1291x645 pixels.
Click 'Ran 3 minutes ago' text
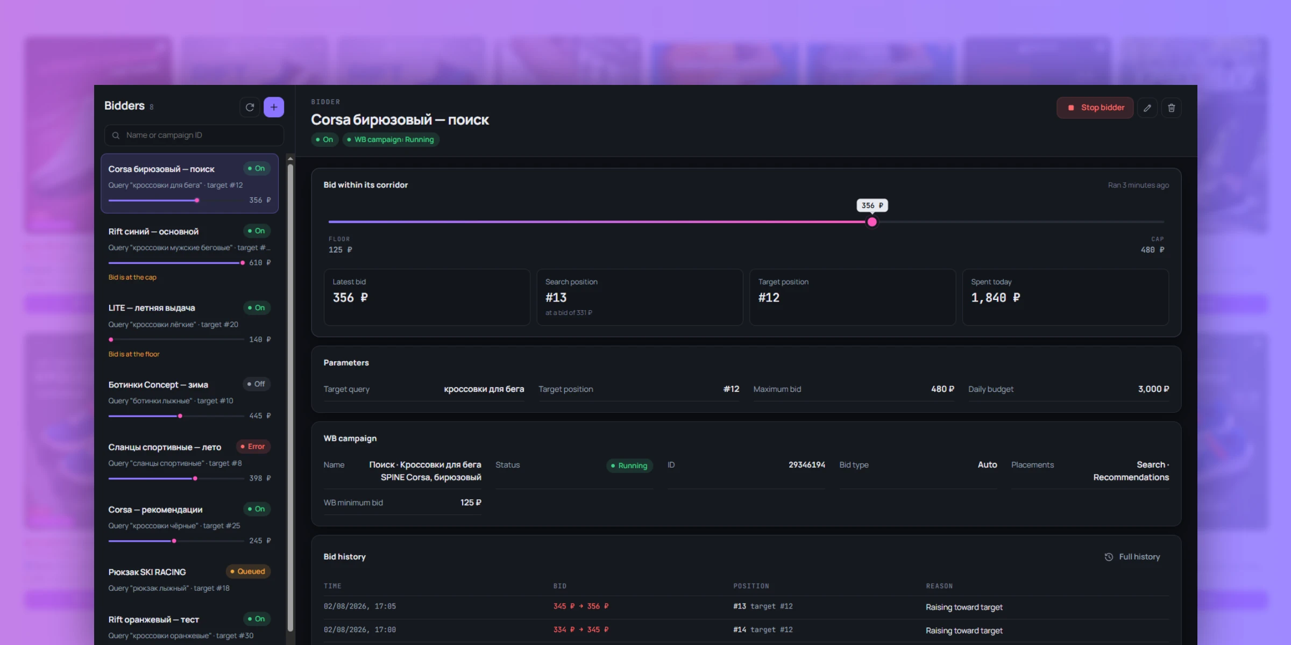point(1138,185)
